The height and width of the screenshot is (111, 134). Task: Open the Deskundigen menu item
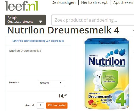coord(64,2)
